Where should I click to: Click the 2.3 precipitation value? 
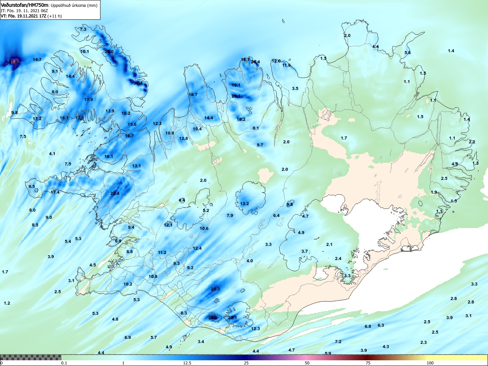[x=424, y=342]
